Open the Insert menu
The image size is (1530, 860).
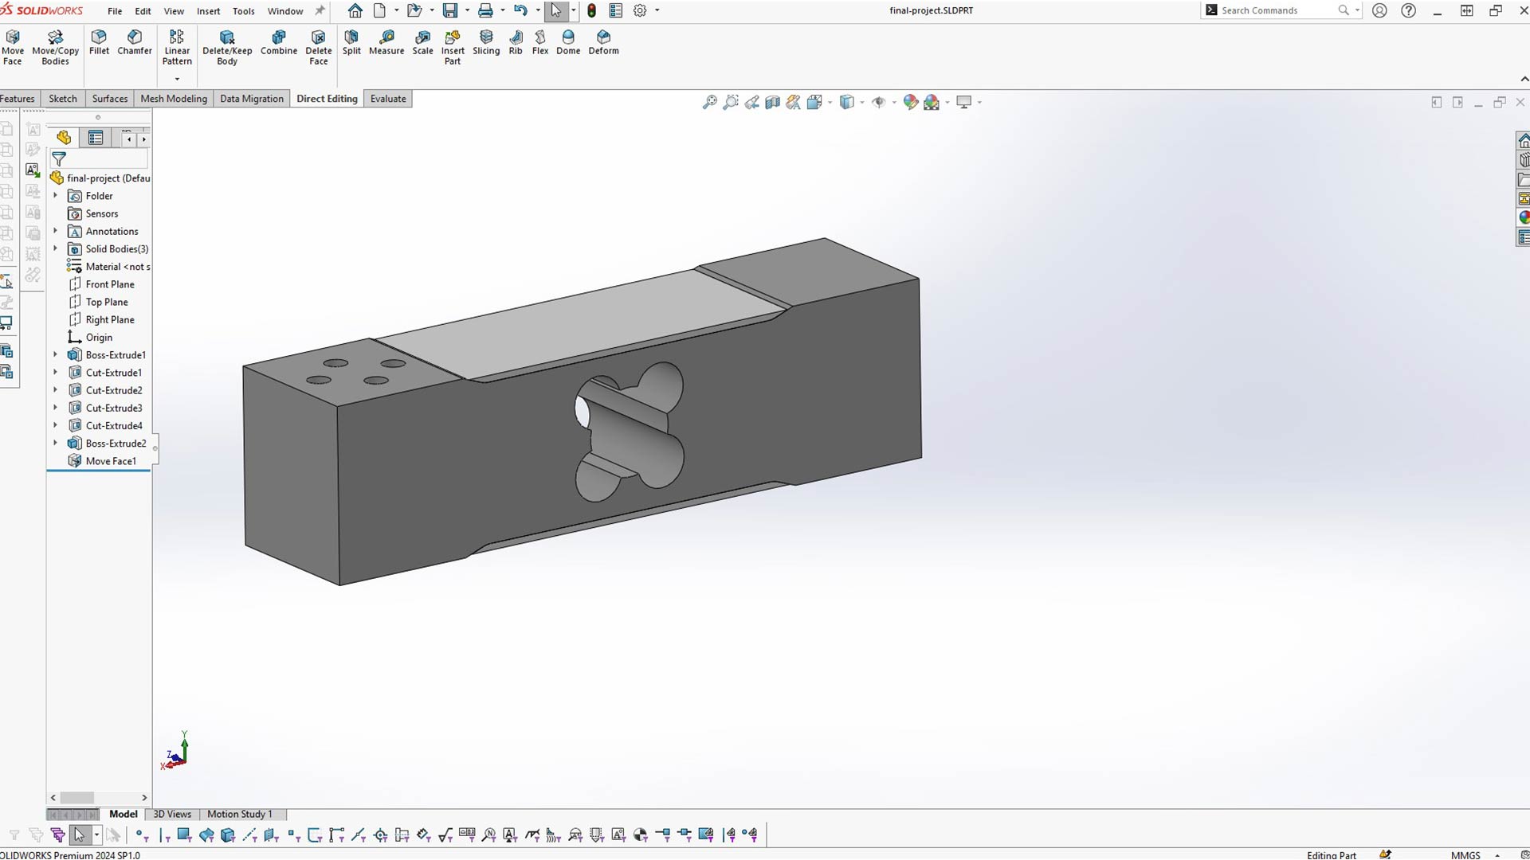(x=208, y=11)
